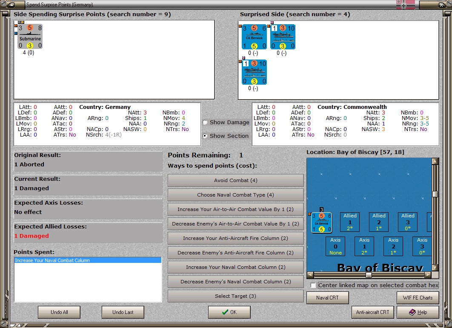Click Select Target (3) button
This screenshot has height=328, width=452.
coord(235,296)
